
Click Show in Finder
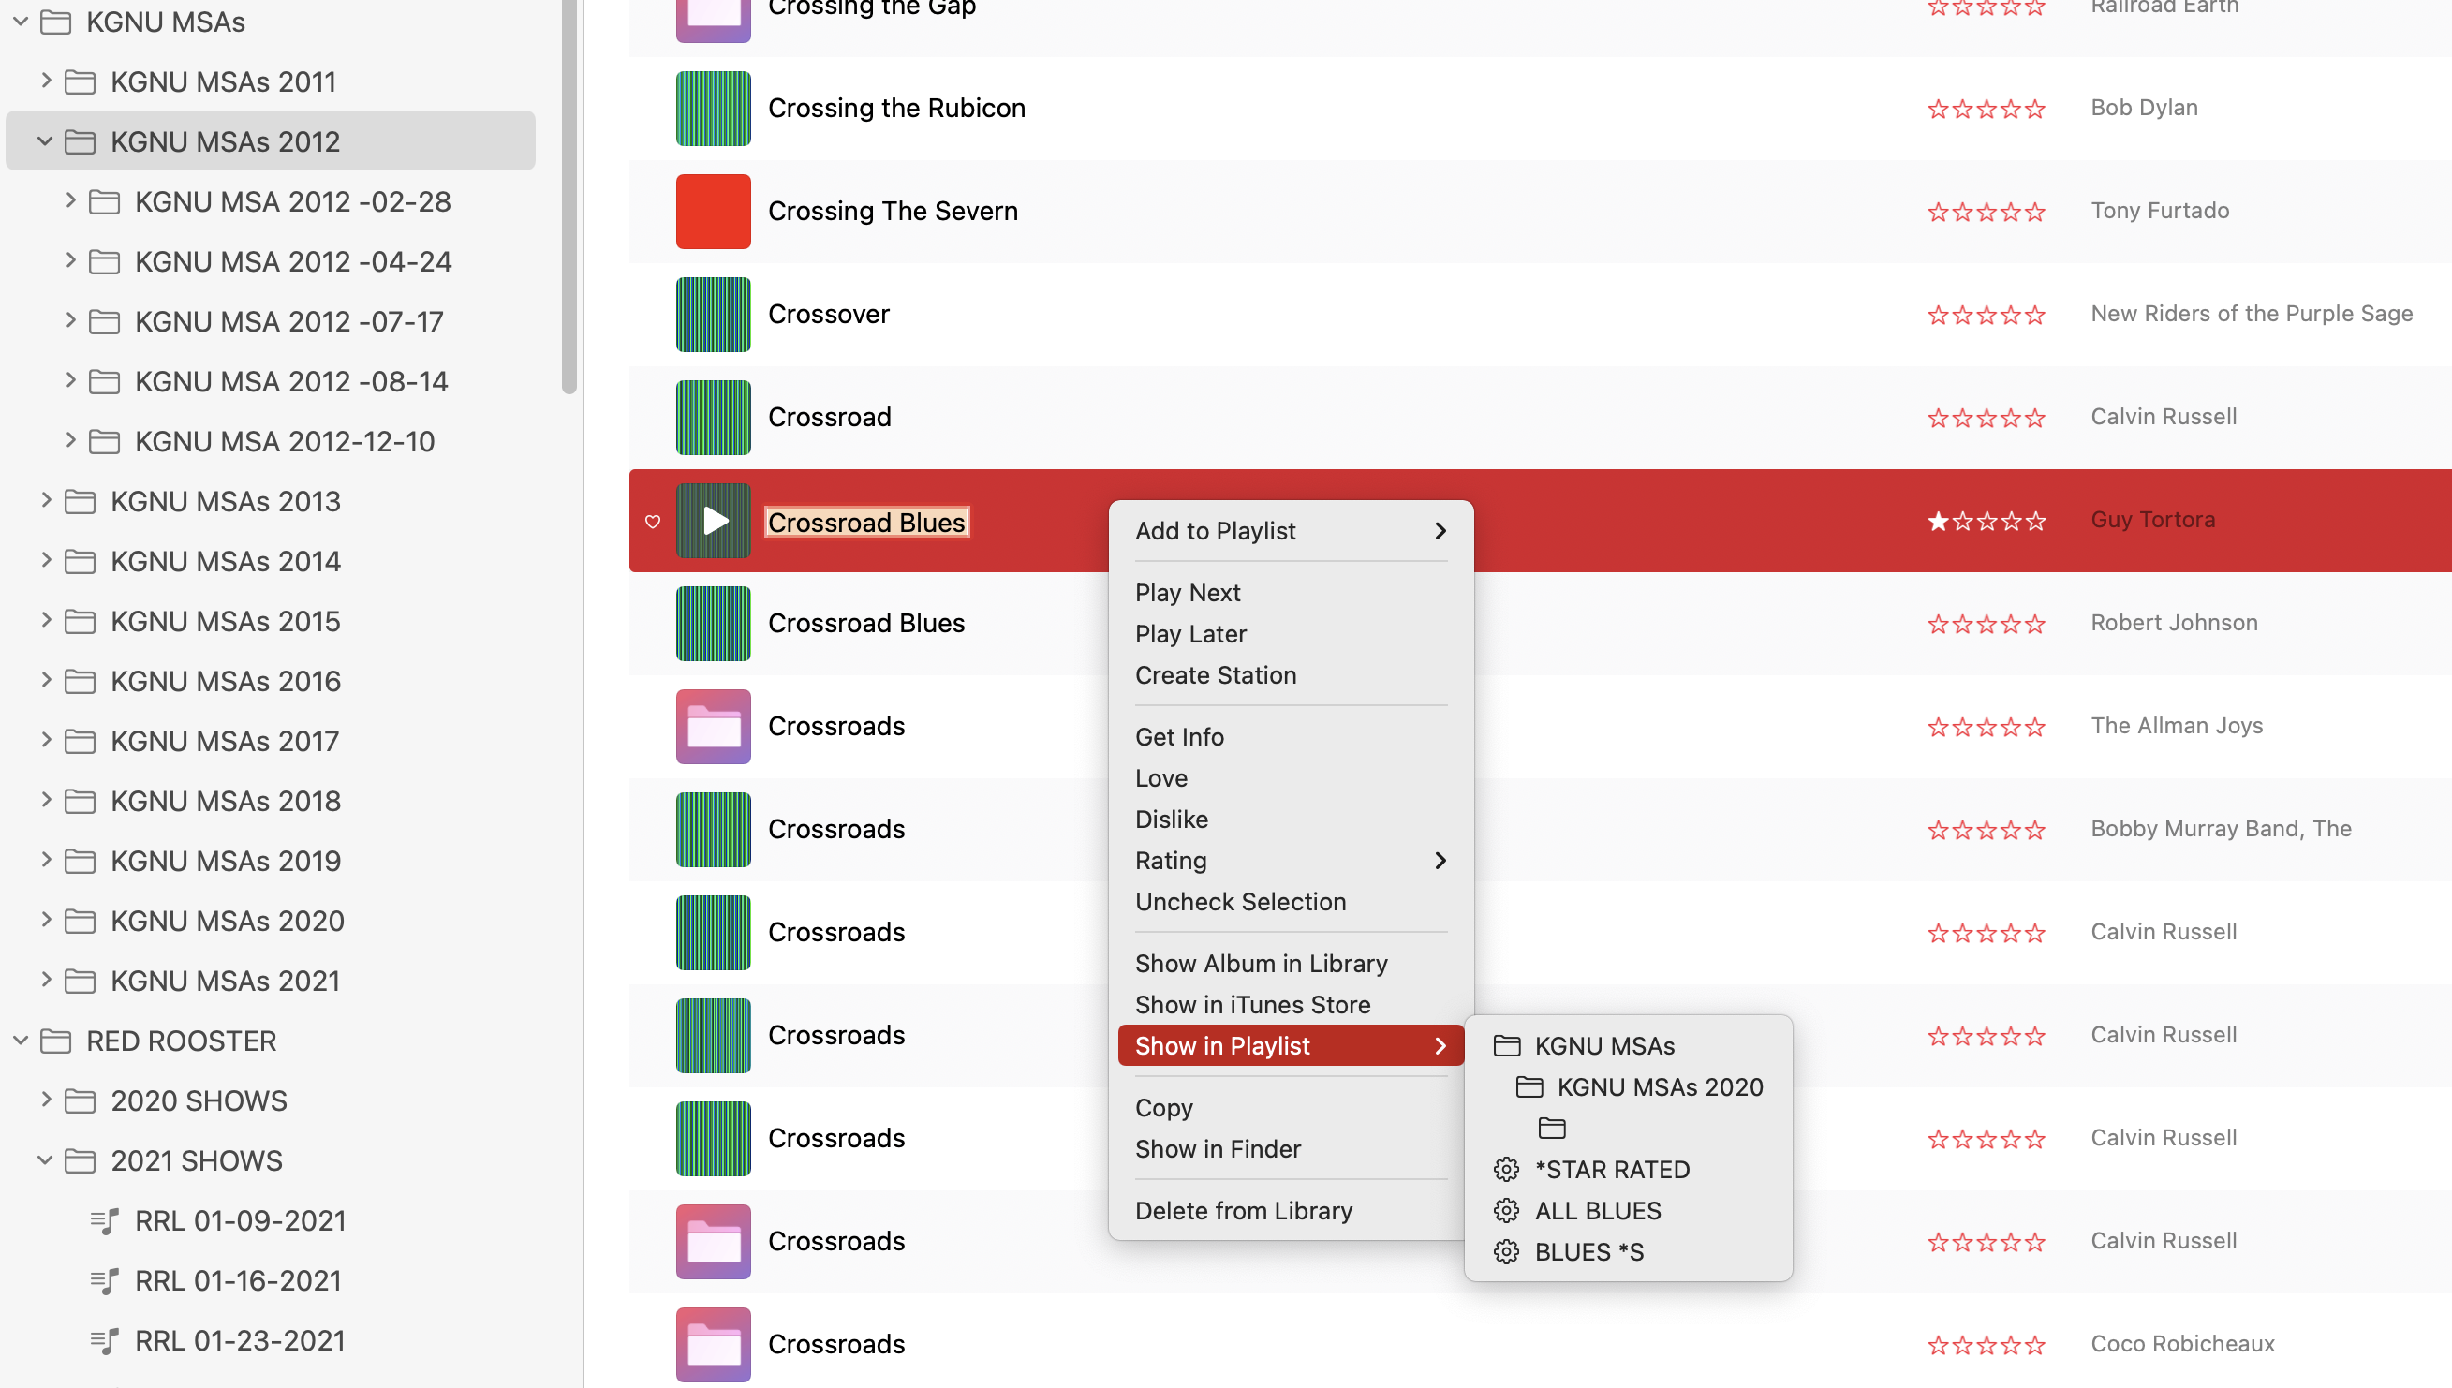tap(1218, 1149)
